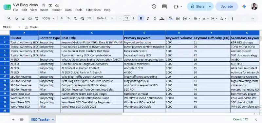Toggle strikethrough formatting

click(x=155, y=18)
